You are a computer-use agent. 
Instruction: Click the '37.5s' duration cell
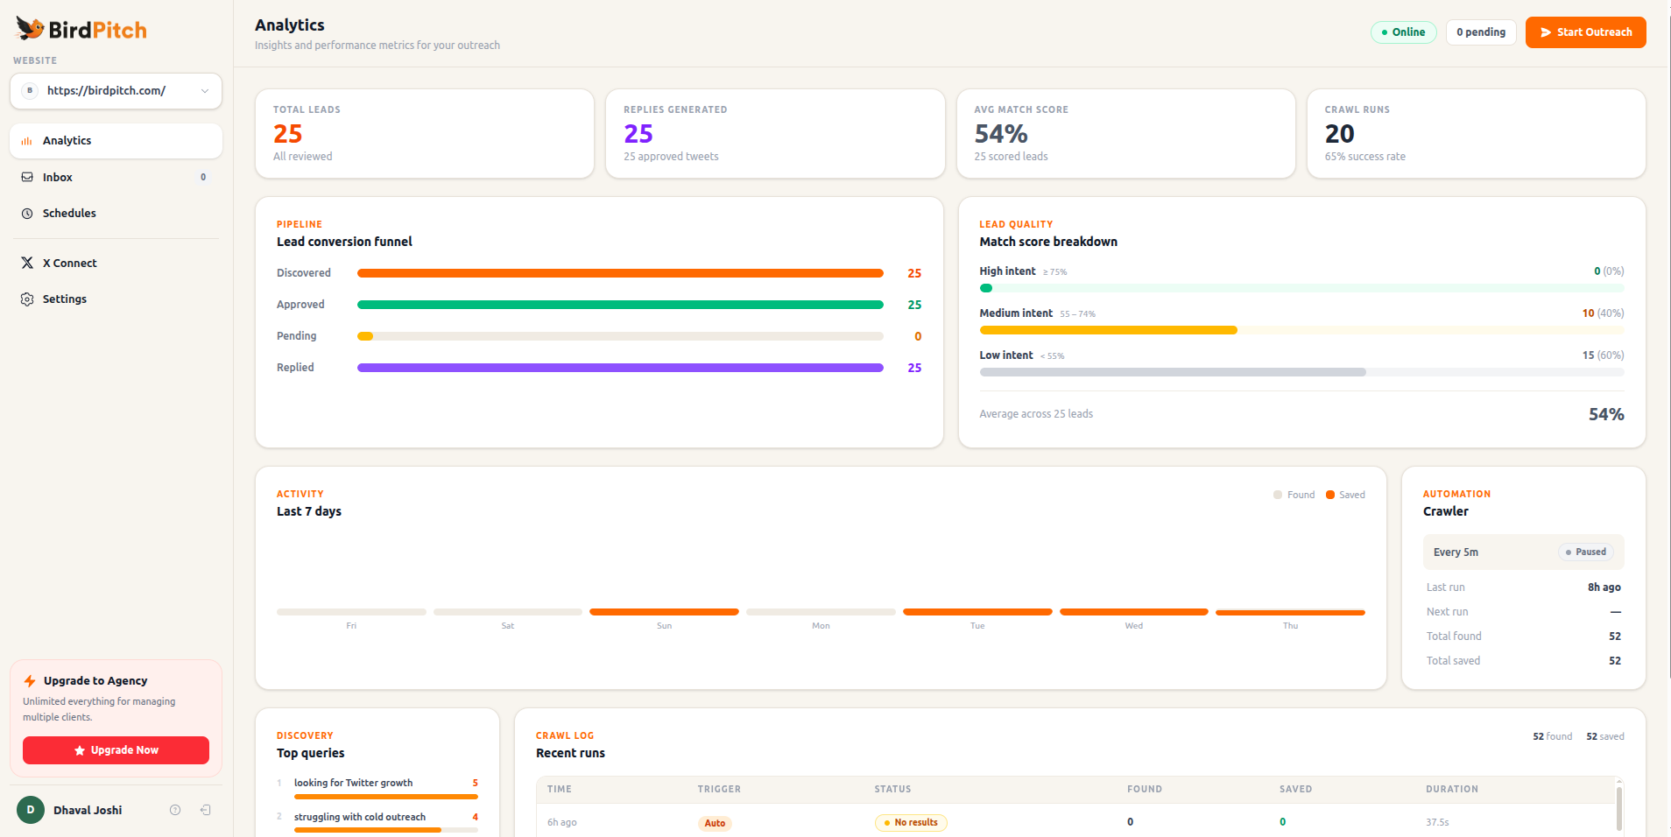tap(1437, 823)
